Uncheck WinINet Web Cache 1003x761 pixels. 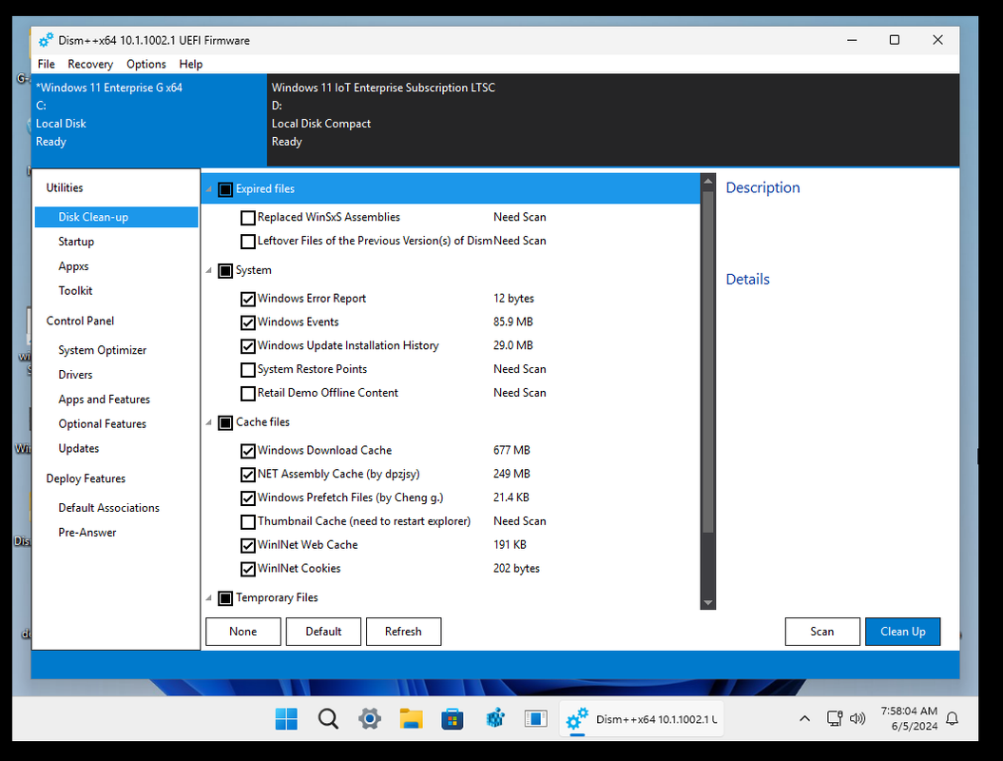click(247, 545)
